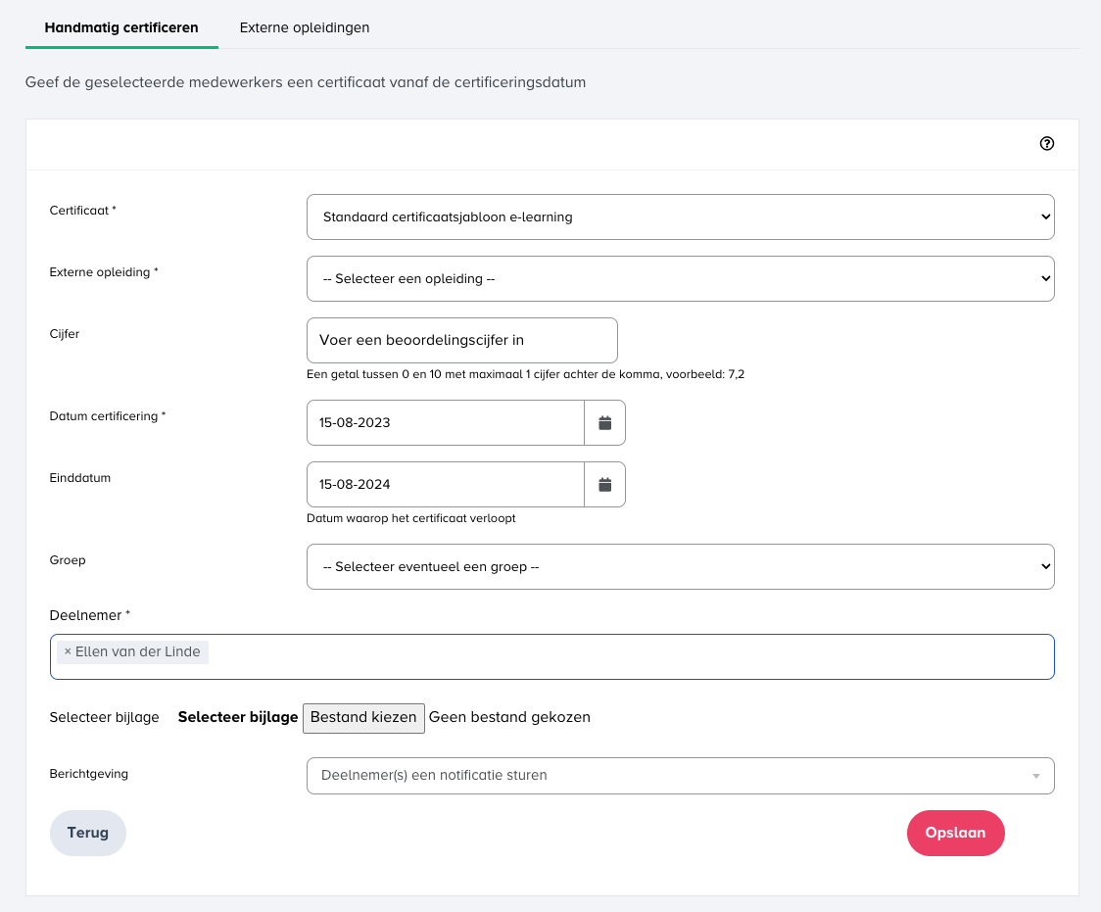Viewport: 1101px width, 912px height.
Task: Click inside the Deelnemer participant field
Action: [627, 656]
